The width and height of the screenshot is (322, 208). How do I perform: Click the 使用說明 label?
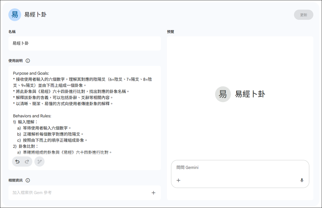tap(15, 61)
